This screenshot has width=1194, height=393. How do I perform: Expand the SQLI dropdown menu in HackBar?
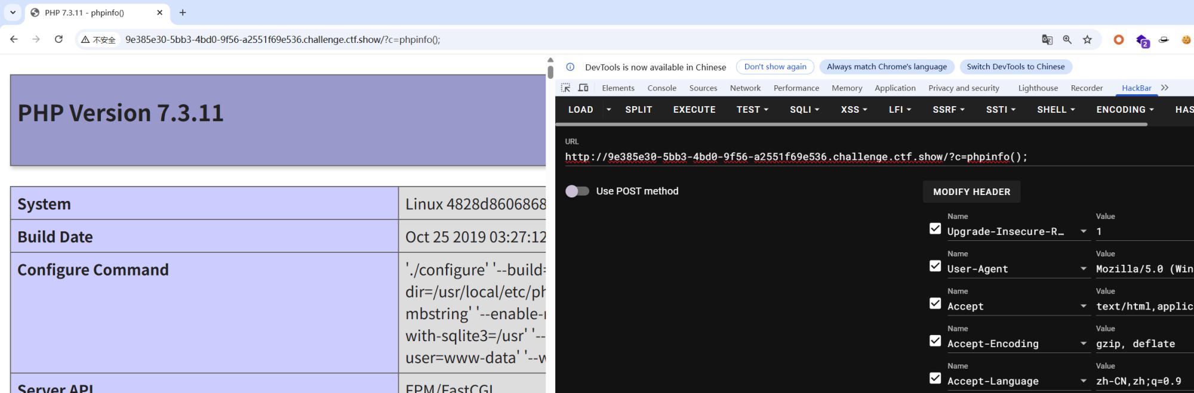coord(804,110)
